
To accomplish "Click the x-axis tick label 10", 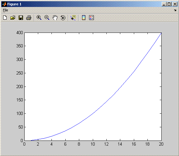I will click(93, 144).
